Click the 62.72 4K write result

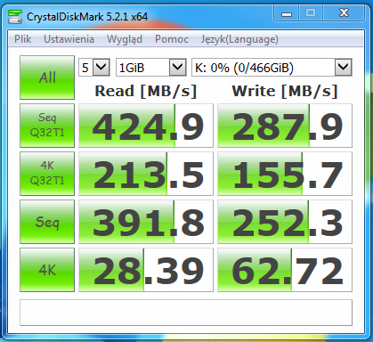point(285,270)
